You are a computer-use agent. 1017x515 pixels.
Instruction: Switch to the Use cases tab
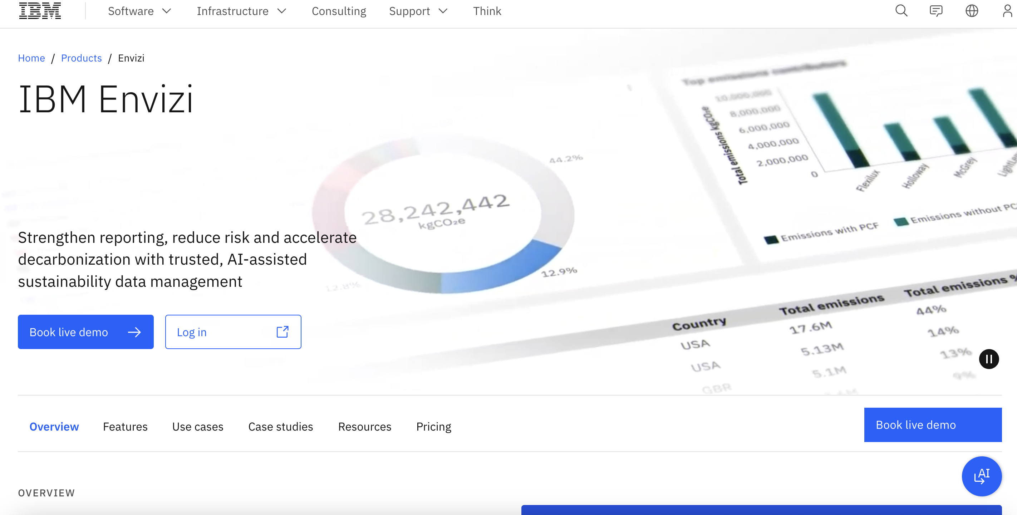pyautogui.click(x=198, y=427)
